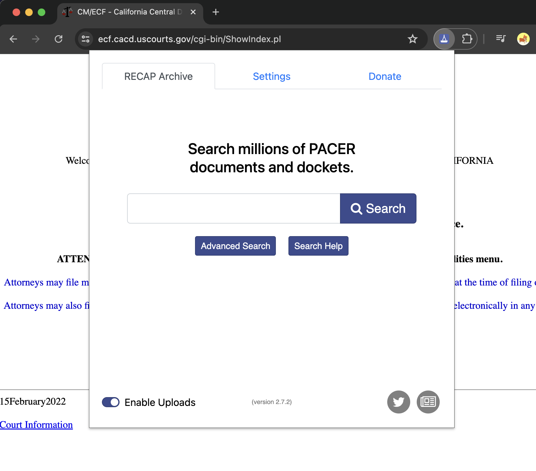Click the 15February2022 date text
The width and height of the screenshot is (536, 471).
[x=33, y=402]
